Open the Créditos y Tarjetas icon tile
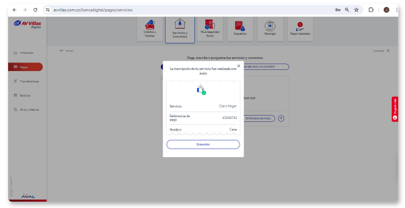 pyautogui.click(x=150, y=29)
